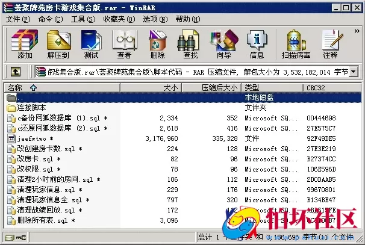The height and width of the screenshot is (245, 365).
Task: Open the address path dropdown arrow
Action: pyautogui.click(x=354, y=72)
